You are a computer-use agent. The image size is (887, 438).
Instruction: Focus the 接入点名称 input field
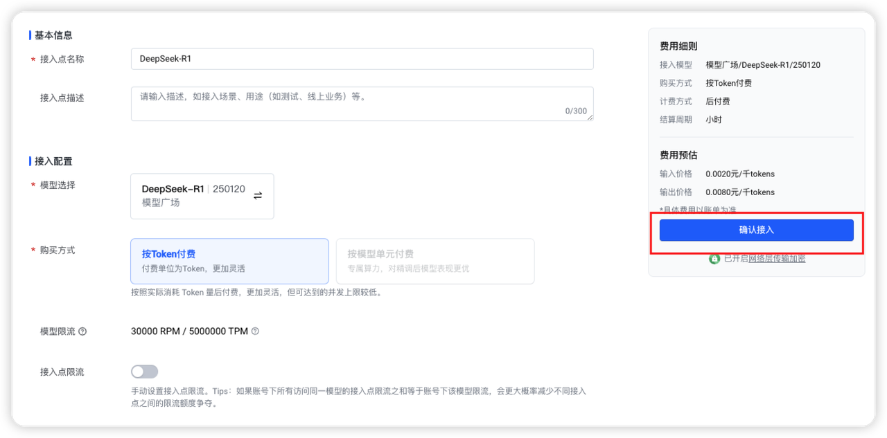tap(362, 59)
